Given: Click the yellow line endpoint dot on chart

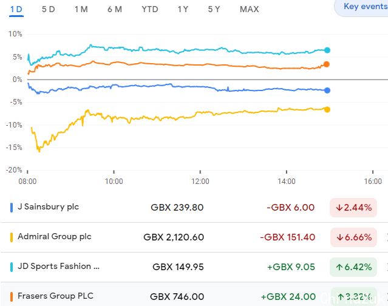Looking at the screenshot, I should coord(327,109).
